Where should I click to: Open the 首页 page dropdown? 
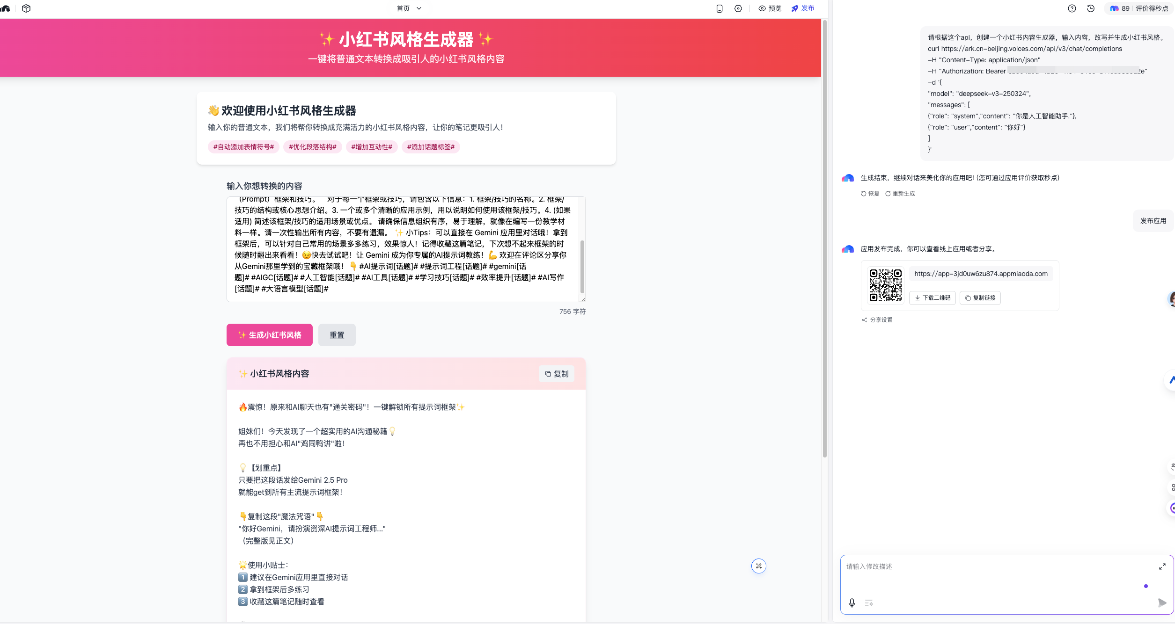pos(409,8)
